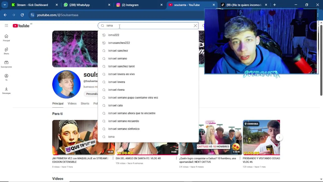Open the YouTube hamburger guide menu

tap(6, 26)
